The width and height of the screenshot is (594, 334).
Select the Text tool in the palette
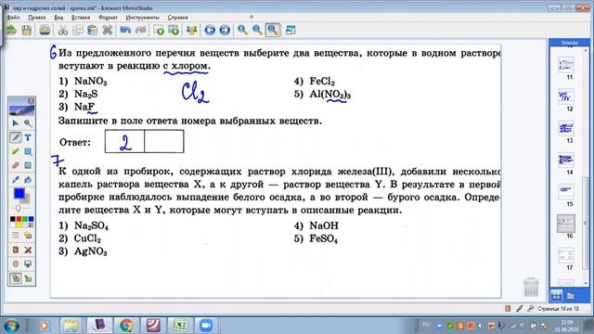(28, 137)
